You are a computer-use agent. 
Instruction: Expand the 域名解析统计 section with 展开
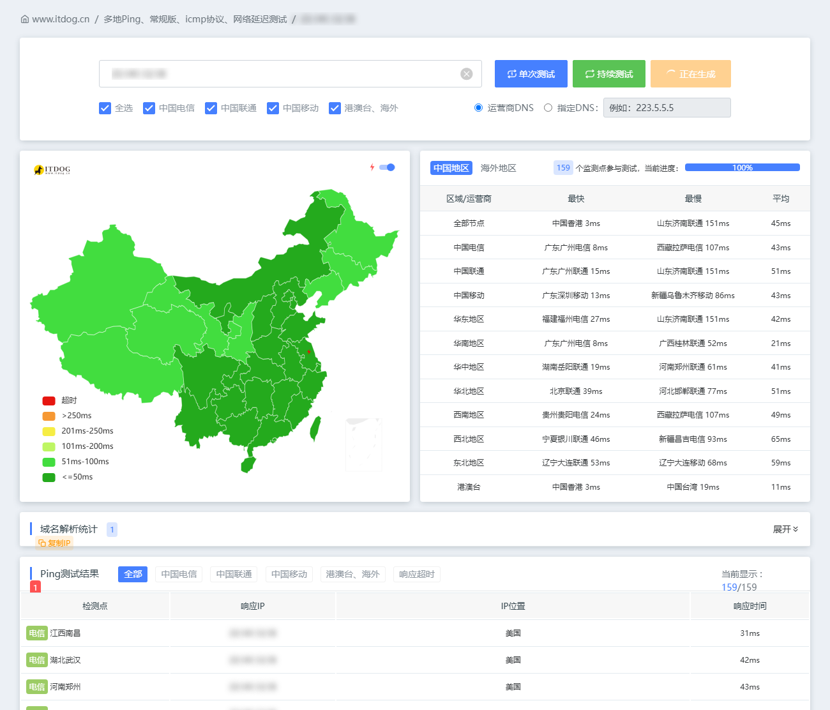[785, 529]
